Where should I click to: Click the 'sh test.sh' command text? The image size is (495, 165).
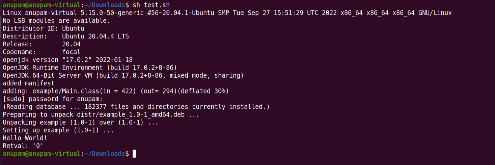pyautogui.click(x=151, y=5)
